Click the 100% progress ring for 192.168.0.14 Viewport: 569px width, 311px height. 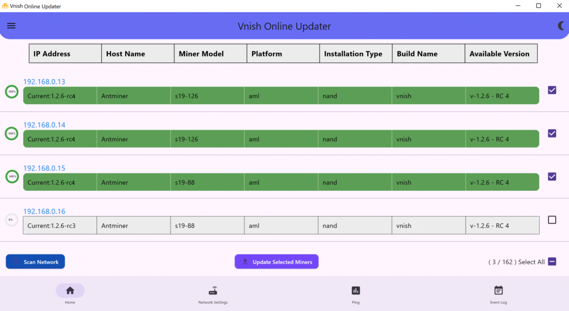tap(12, 134)
